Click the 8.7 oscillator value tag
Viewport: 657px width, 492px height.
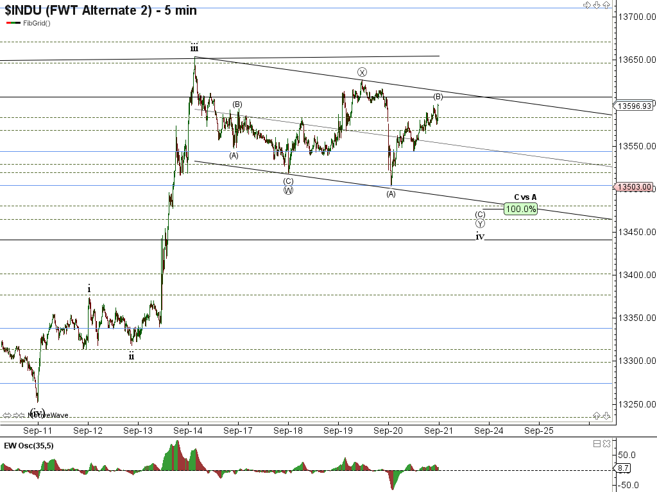click(622, 469)
